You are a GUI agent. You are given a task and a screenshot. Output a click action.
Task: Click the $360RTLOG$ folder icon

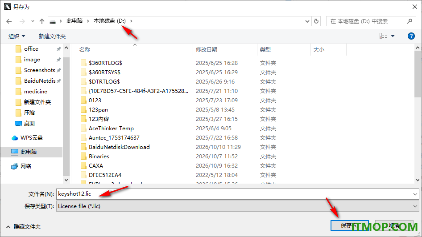click(84, 63)
